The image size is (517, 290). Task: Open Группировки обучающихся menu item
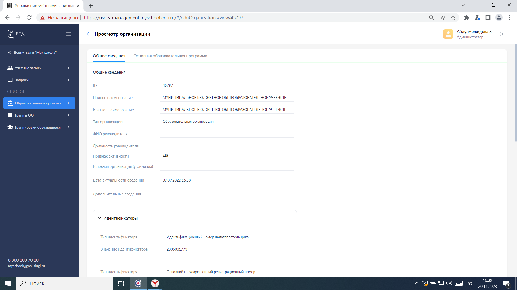click(x=39, y=127)
